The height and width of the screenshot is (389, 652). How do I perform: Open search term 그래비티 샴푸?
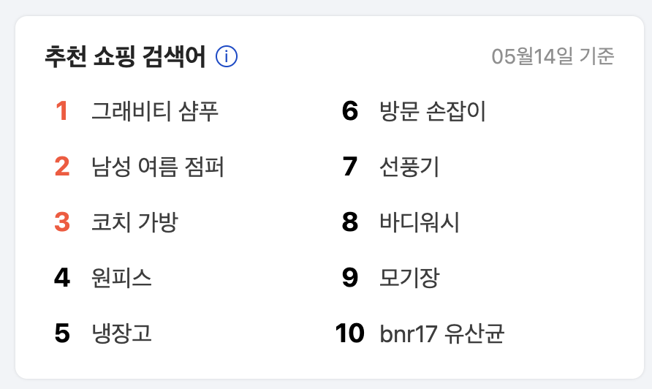(x=155, y=111)
